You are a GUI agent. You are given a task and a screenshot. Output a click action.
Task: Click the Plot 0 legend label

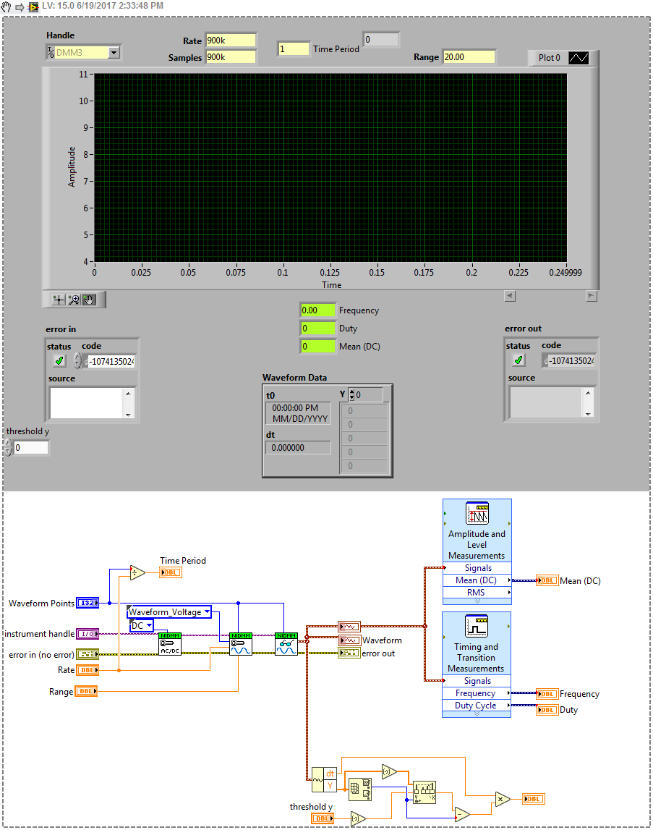tap(550, 58)
